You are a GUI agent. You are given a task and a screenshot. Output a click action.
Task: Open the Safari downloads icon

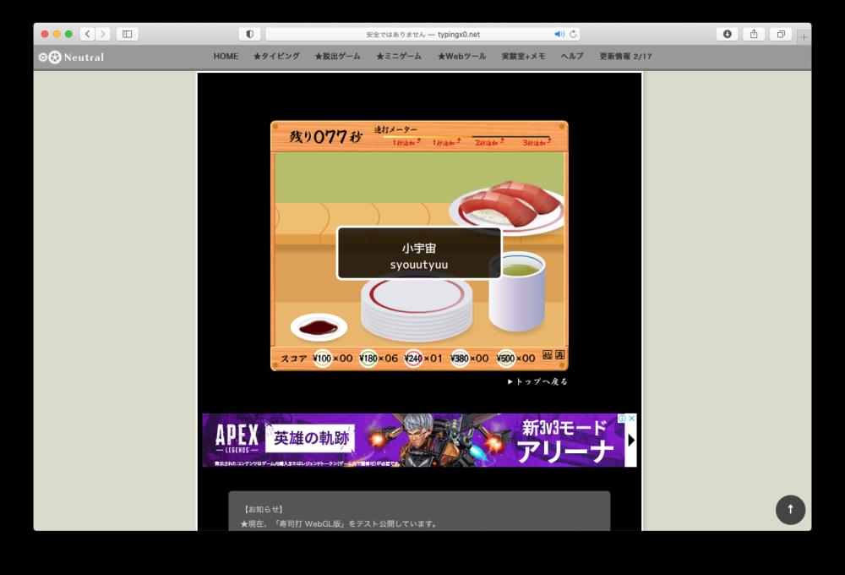[x=727, y=34]
